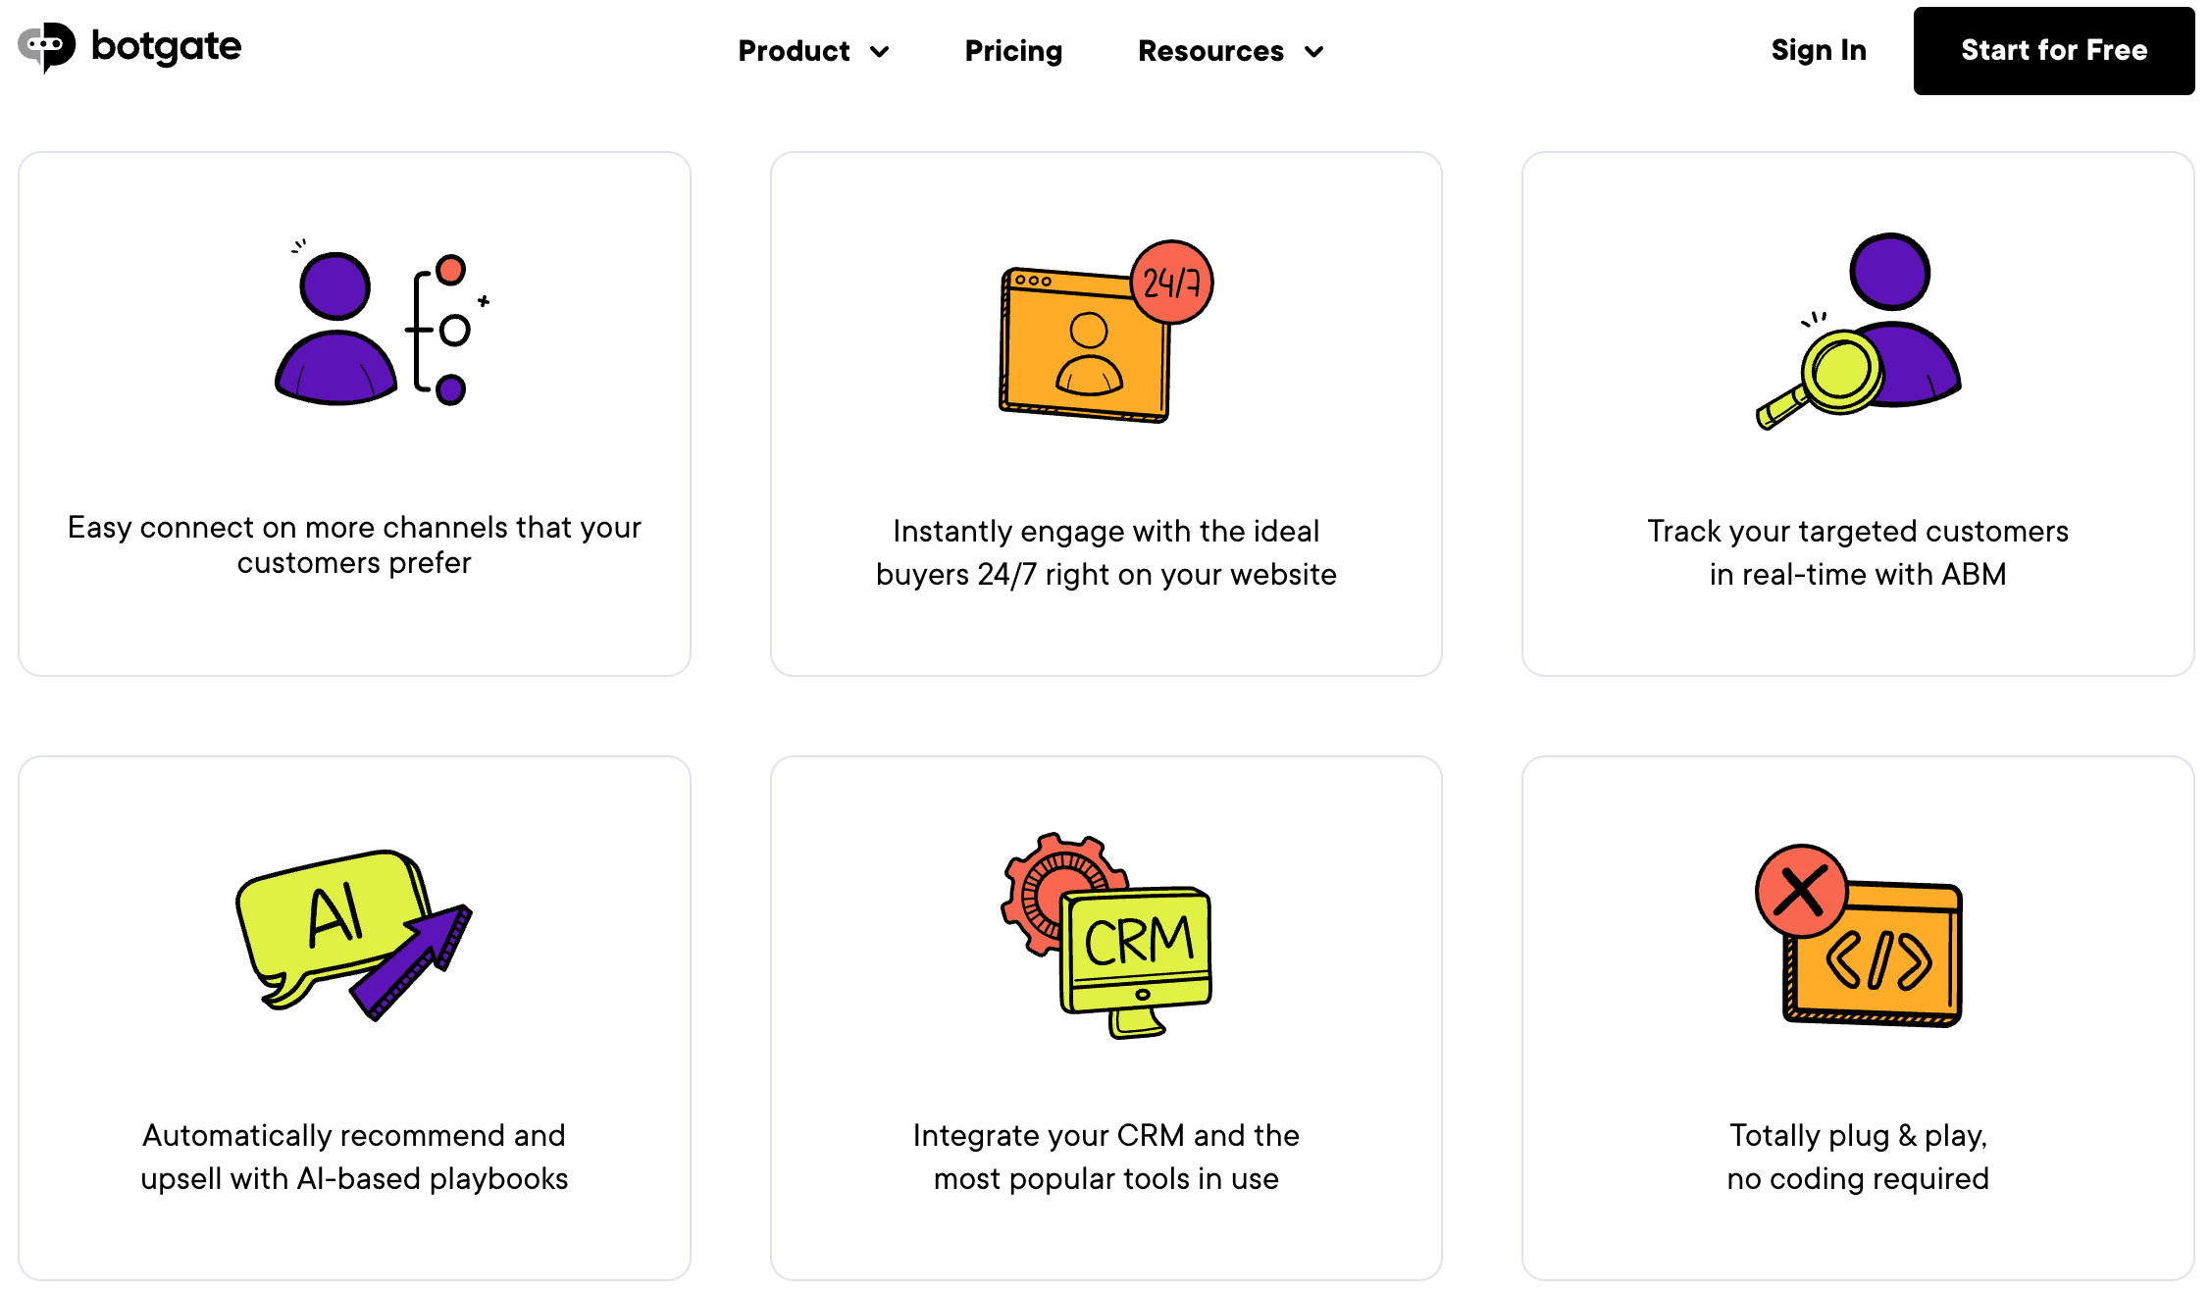Click the AI-based playbooks feature card

tap(355, 1020)
